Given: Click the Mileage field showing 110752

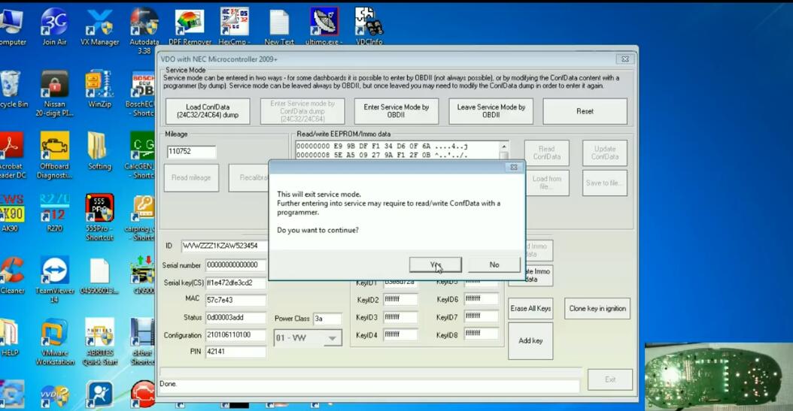Looking at the screenshot, I should pyautogui.click(x=191, y=152).
